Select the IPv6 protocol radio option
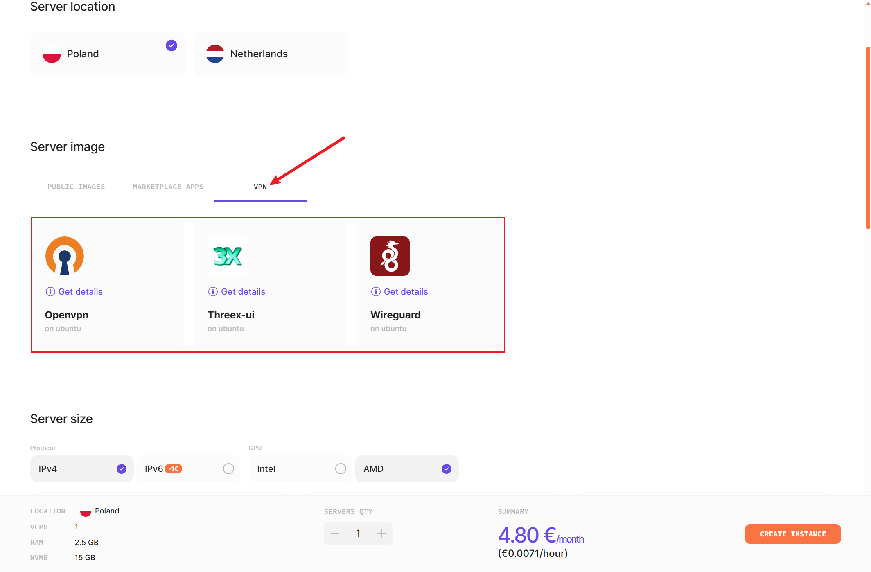The height and width of the screenshot is (572, 871). 228,469
